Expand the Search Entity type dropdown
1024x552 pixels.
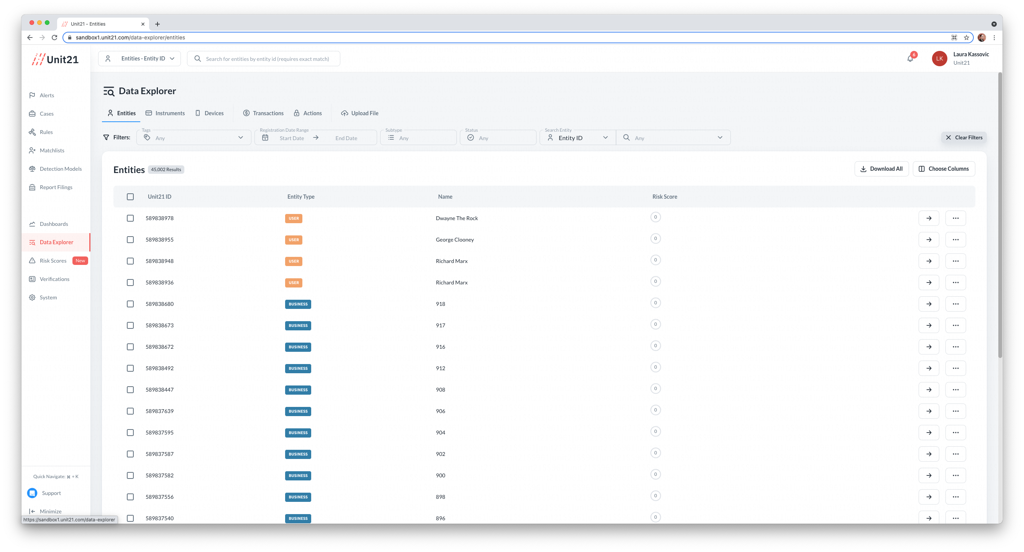pyautogui.click(x=577, y=138)
